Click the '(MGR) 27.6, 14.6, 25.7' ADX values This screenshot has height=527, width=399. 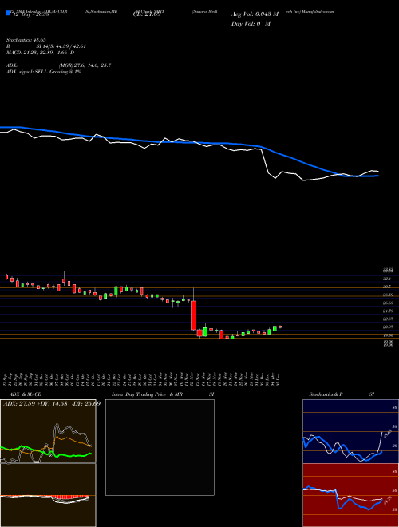(85, 65)
